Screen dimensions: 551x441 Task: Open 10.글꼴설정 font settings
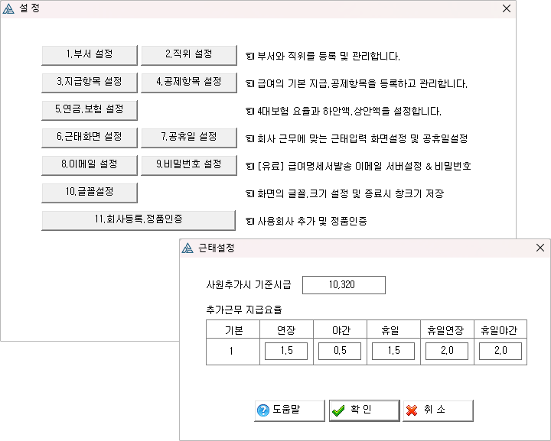pyautogui.click(x=90, y=193)
